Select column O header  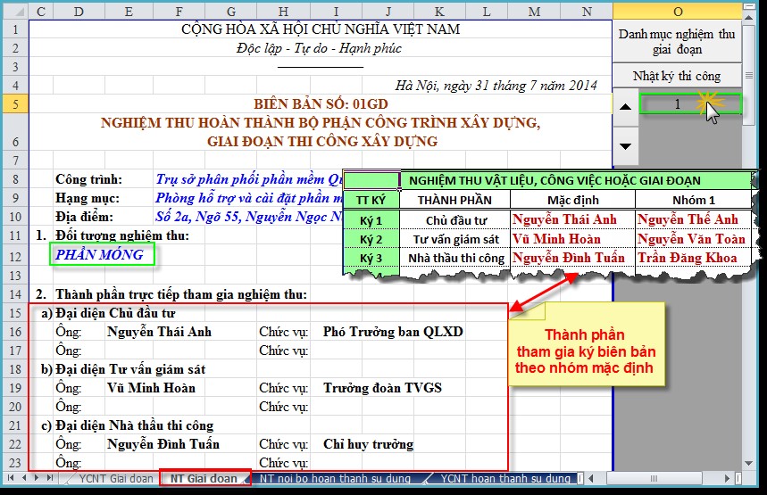point(678,11)
